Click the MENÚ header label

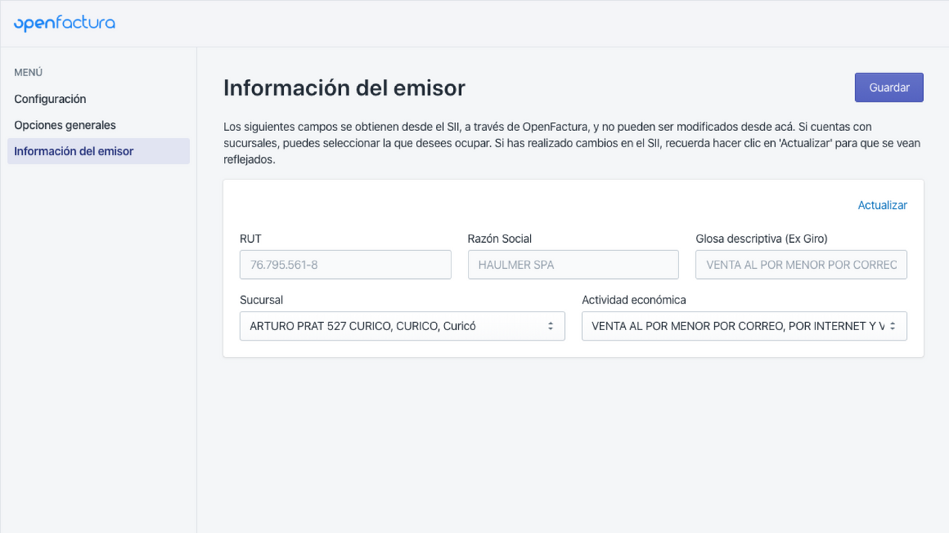coord(27,72)
